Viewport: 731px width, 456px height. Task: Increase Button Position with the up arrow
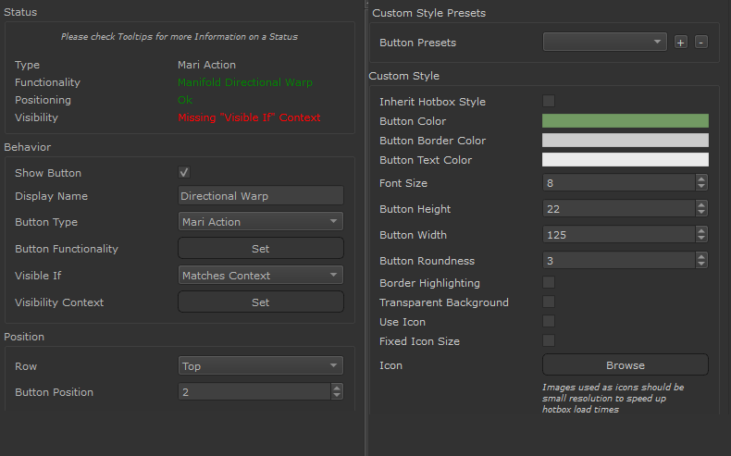336,388
